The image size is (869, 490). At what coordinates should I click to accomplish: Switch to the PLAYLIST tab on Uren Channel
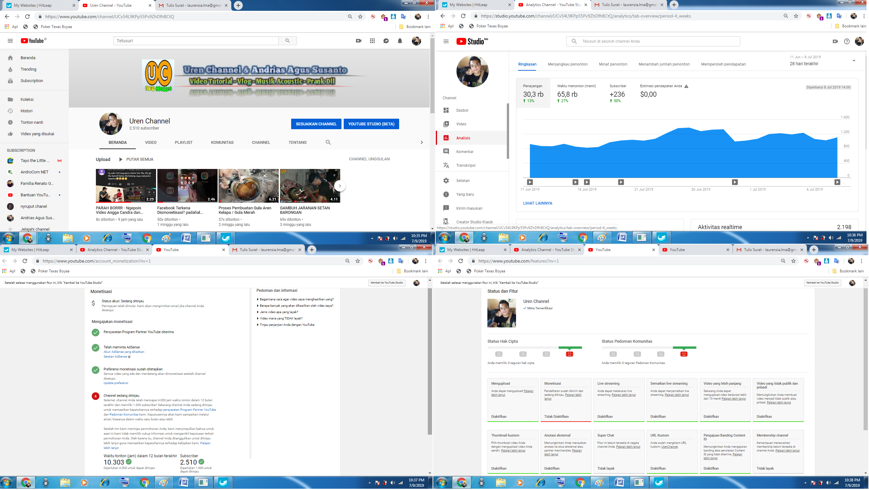pyautogui.click(x=183, y=143)
